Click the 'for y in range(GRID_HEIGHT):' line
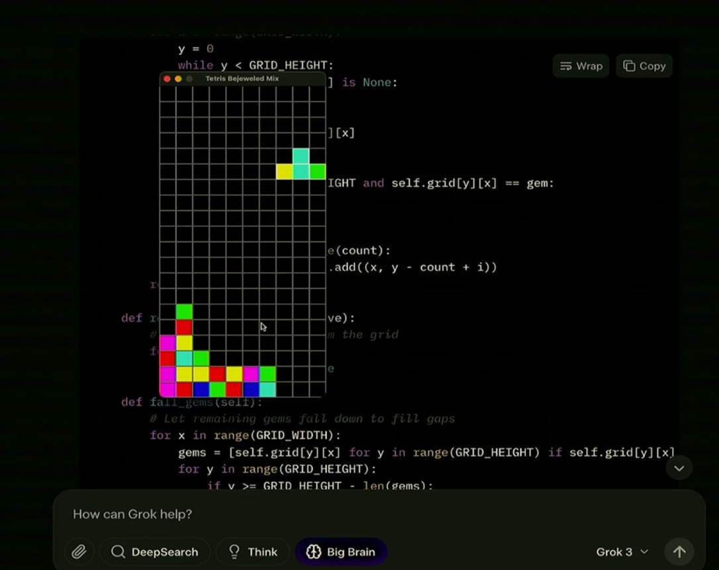This screenshot has height=570, width=719. [277, 469]
